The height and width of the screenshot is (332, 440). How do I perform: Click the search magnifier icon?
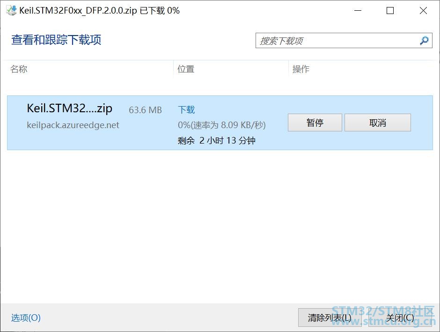click(424, 41)
